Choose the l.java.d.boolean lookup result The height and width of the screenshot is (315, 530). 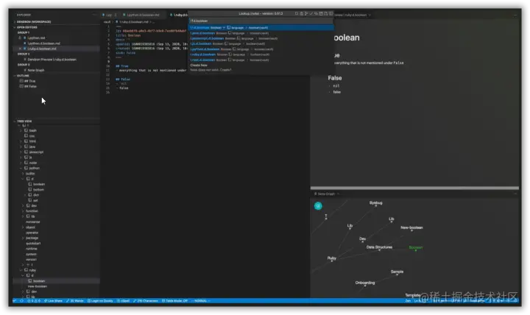click(x=261, y=33)
